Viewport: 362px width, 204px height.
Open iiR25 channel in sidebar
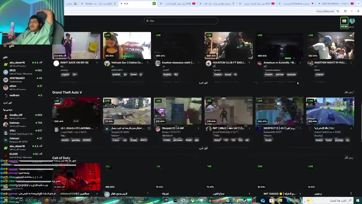tap(23, 72)
